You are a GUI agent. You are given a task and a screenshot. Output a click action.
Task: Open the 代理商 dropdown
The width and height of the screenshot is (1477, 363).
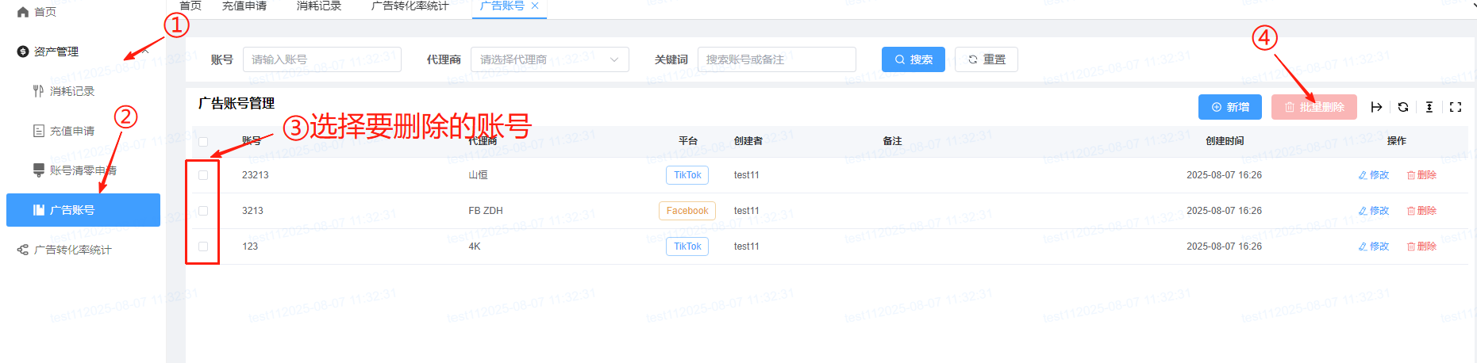(549, 59)
